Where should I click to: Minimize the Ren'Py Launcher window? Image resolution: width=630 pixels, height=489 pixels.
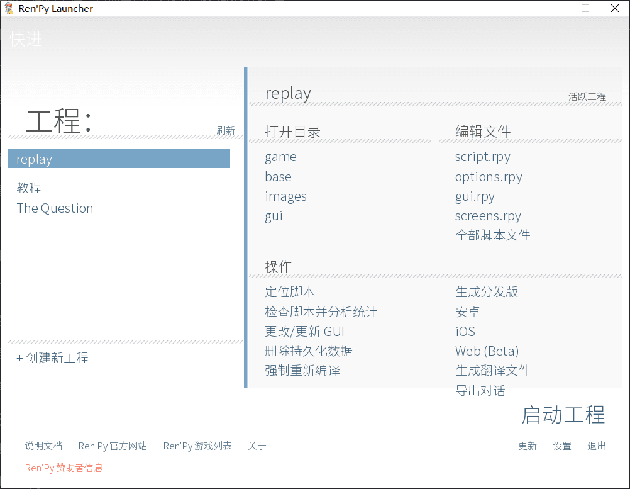click(557, 8)
